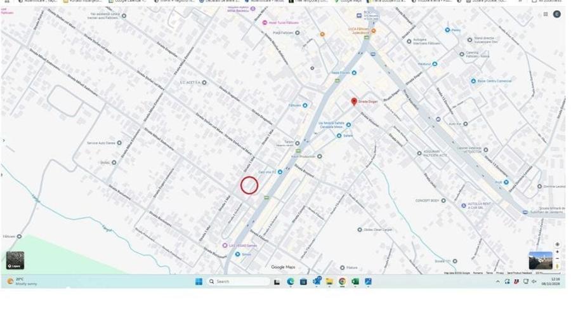The height and width of the screenshot is (323, 571).
Task: Click the Autogara Fălticeni marker
Action: [x=409, y=41]
